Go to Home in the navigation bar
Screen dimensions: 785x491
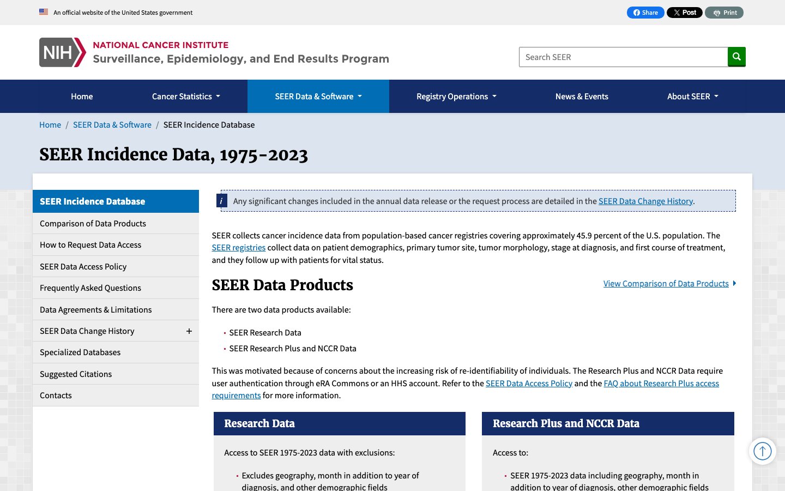pyautogui.click(x=82, y=97)
